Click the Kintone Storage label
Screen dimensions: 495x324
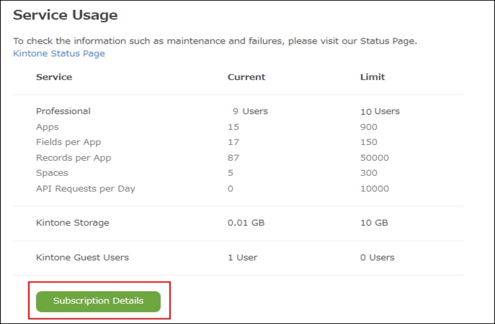click(x=73, y=223)
